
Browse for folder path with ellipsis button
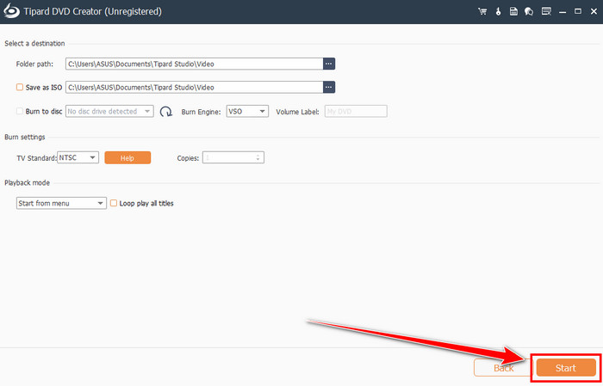click(329, 64)
